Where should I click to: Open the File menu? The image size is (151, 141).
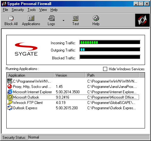5,10
